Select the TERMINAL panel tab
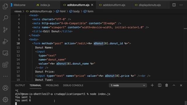This screenshot has width=187, height=105. pyautogui.click(x=35, y=85)
